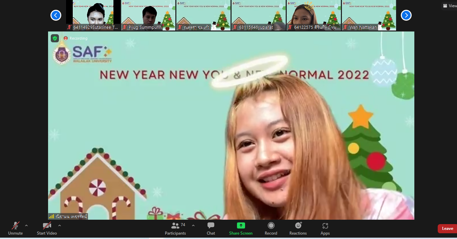Expand video options next to Start Video

pos(60,225)
